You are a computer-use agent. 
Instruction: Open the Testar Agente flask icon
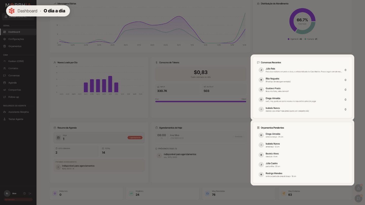click(5, 119)
